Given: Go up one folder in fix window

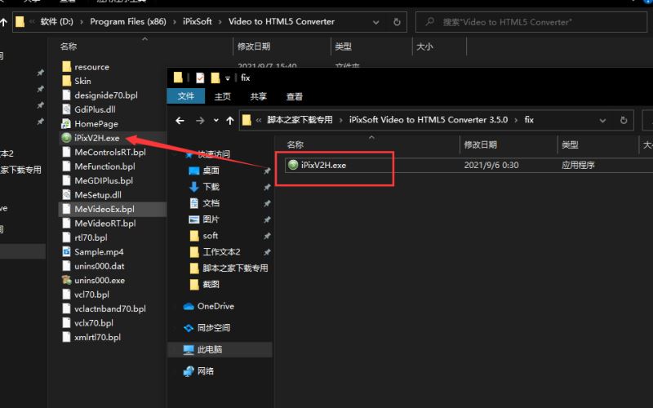Looking at the screenshot, I should 230,120.
